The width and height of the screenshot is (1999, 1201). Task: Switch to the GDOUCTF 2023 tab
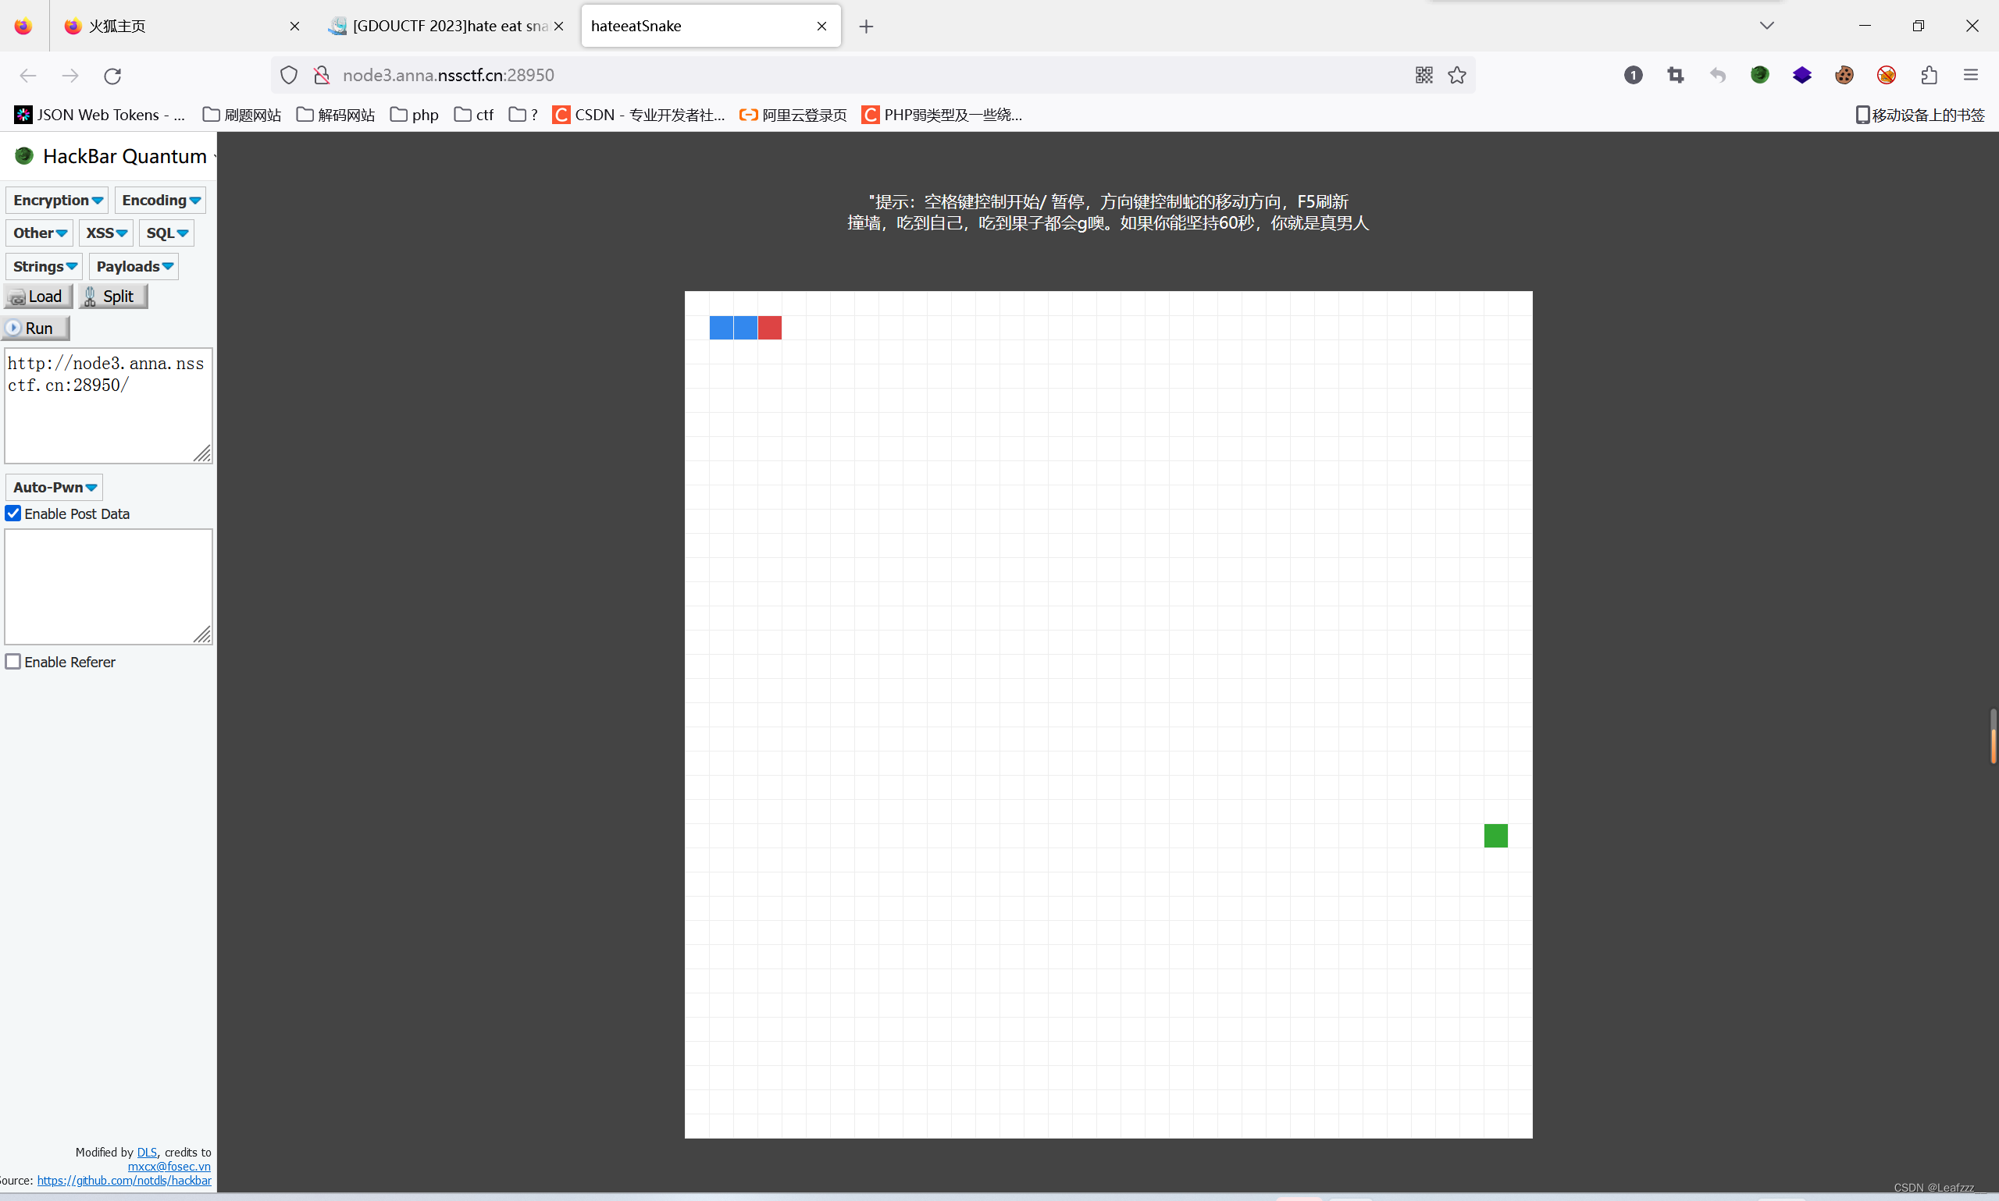[441, 25]
